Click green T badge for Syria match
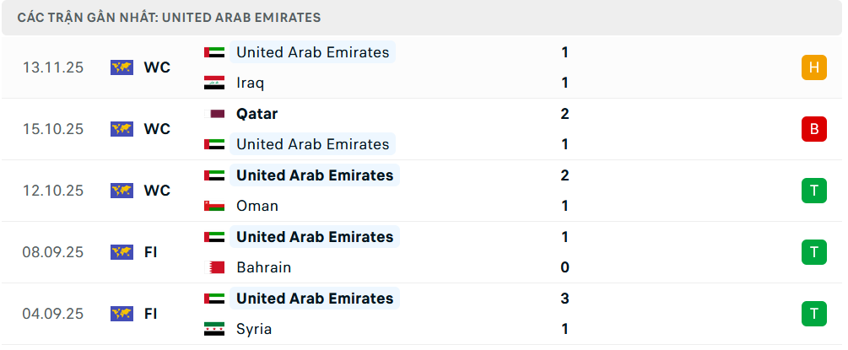The height and width of the screenshot is (350, 848). [x=813, y=314]
